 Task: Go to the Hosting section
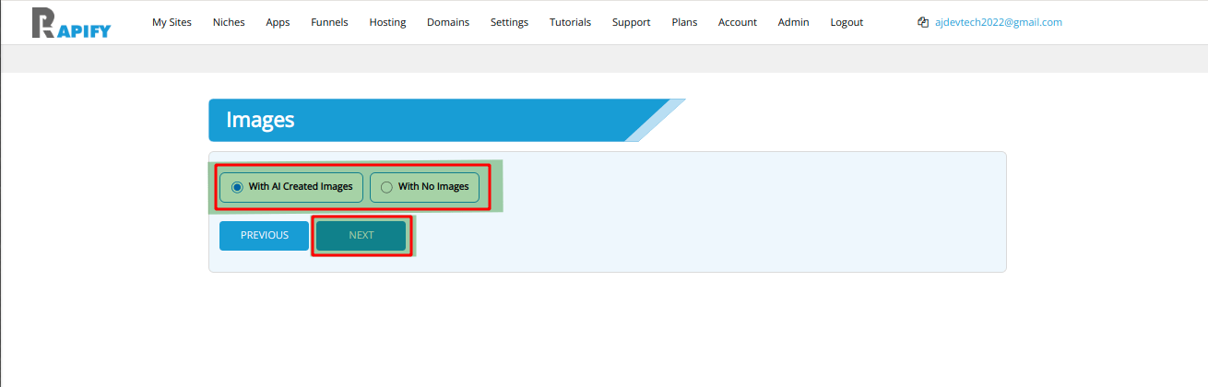[387, 22]
